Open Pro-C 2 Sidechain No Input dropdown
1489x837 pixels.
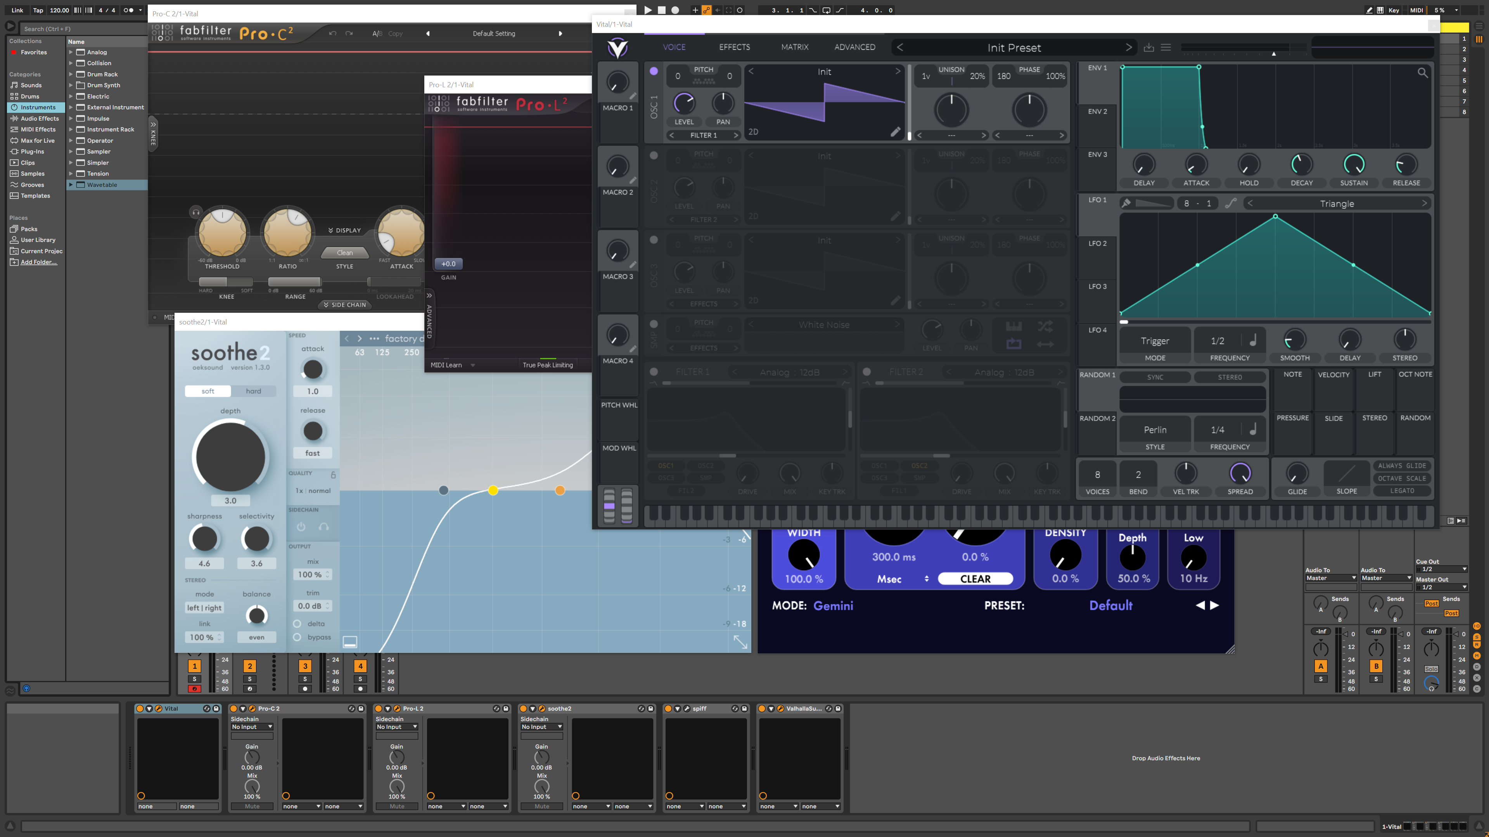(x=252, y=727)
